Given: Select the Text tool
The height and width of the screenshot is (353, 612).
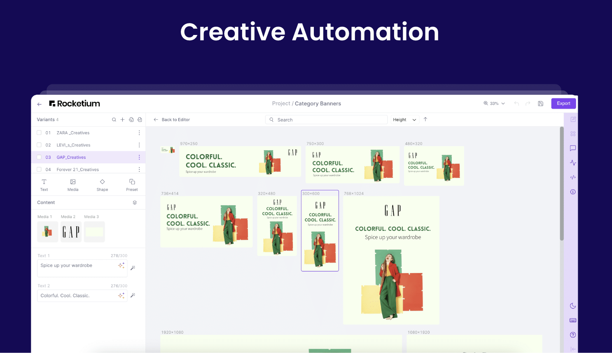Looking at the screenshot, I should 44,185.
